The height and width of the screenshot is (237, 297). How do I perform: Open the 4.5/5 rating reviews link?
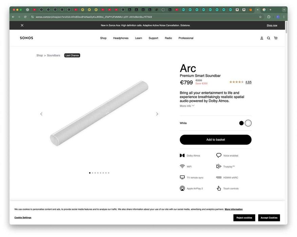[x=248, y=82]
